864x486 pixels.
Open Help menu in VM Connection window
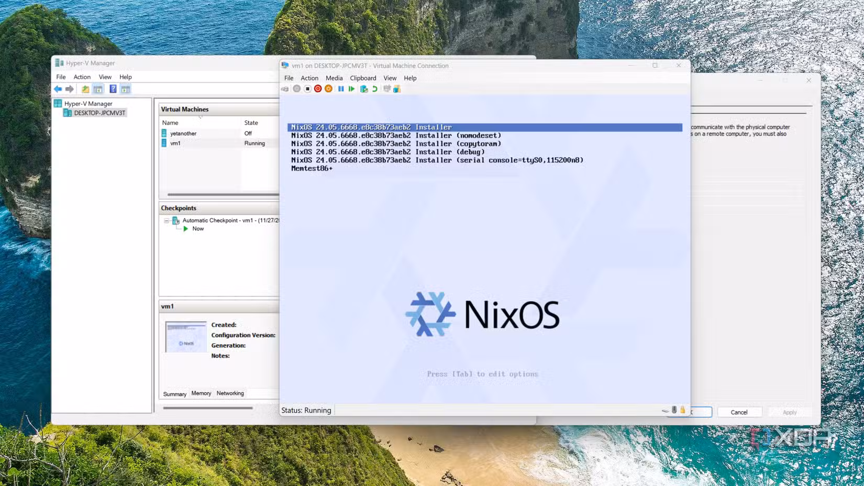pos(410,78)
